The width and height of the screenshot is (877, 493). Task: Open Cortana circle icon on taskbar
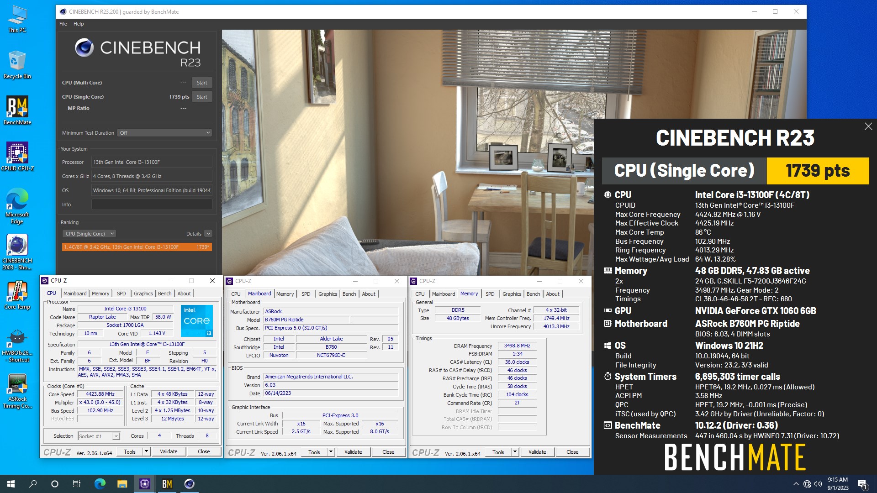click(x=55, y=484)
